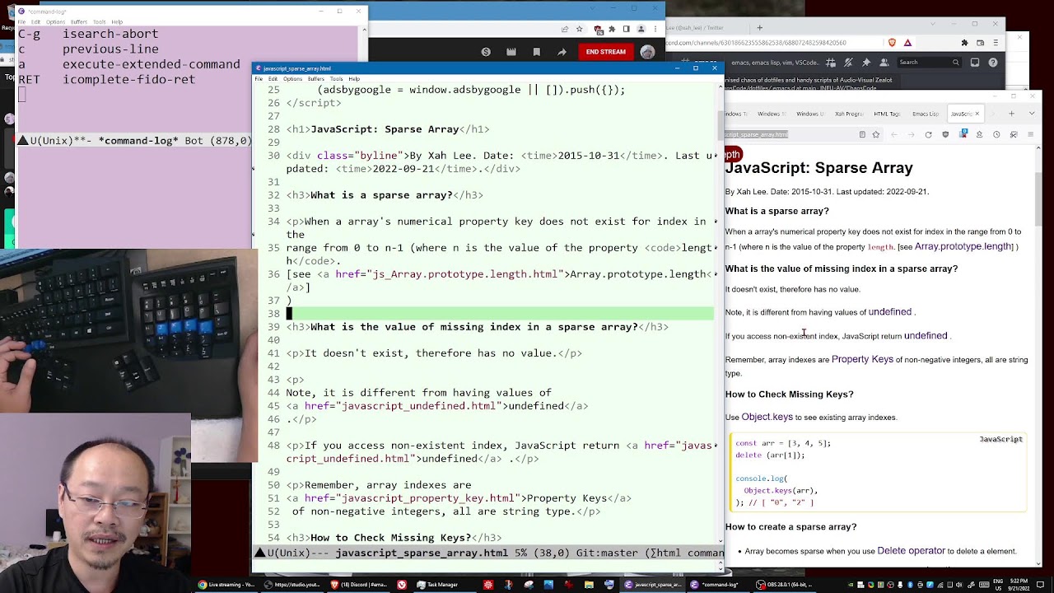Click javascript_sparse_array.html buffer name in the mode line
The width and height of the screenshot is (1054, 593).
[422, 553]
